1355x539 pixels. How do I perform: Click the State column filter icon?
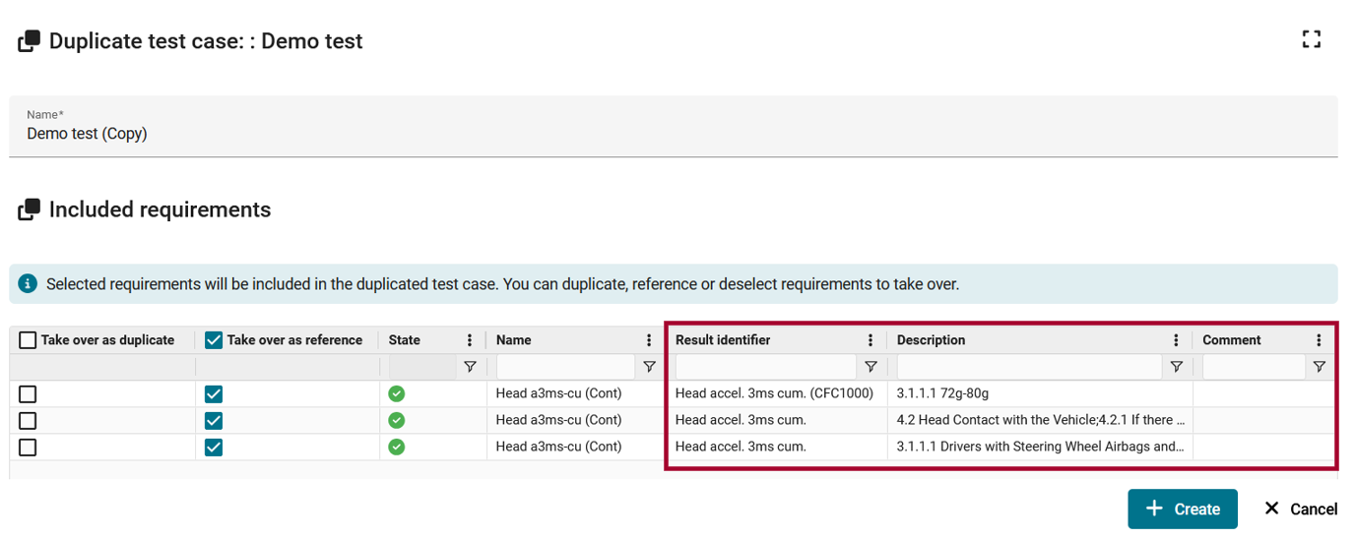pos(470,367)
